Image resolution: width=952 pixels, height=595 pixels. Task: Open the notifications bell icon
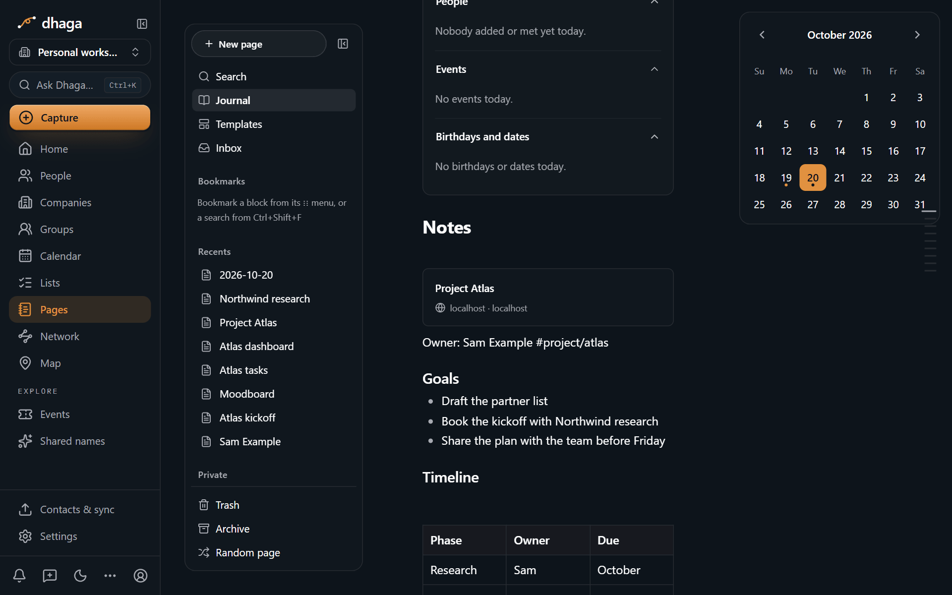pos(19,575)
